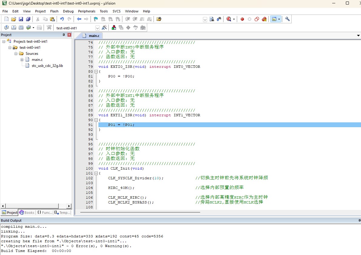Open the Project menu

point(40,11)
